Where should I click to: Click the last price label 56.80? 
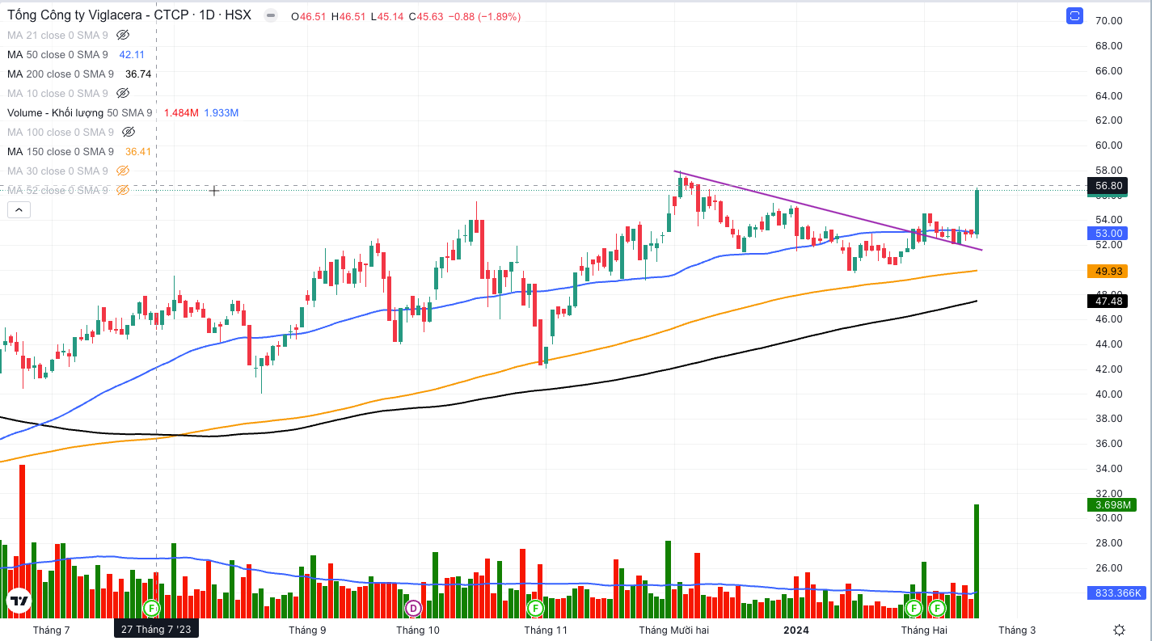1108,185
